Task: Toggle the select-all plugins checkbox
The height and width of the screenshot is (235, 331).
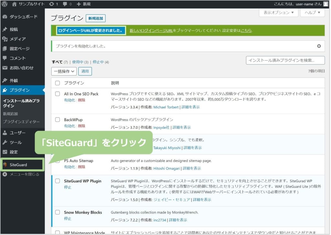Action: (58, 83)
